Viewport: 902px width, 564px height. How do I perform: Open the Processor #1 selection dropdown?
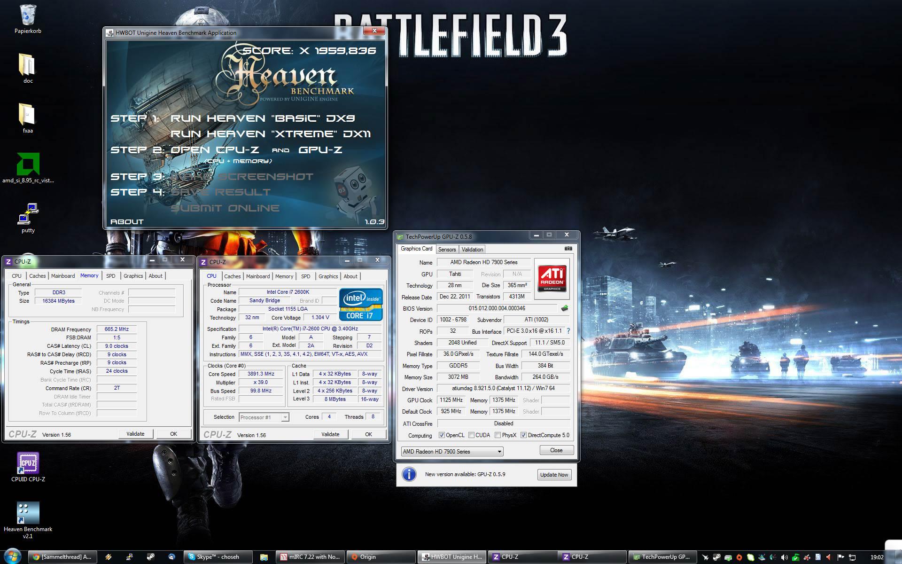tap(264, 417)
